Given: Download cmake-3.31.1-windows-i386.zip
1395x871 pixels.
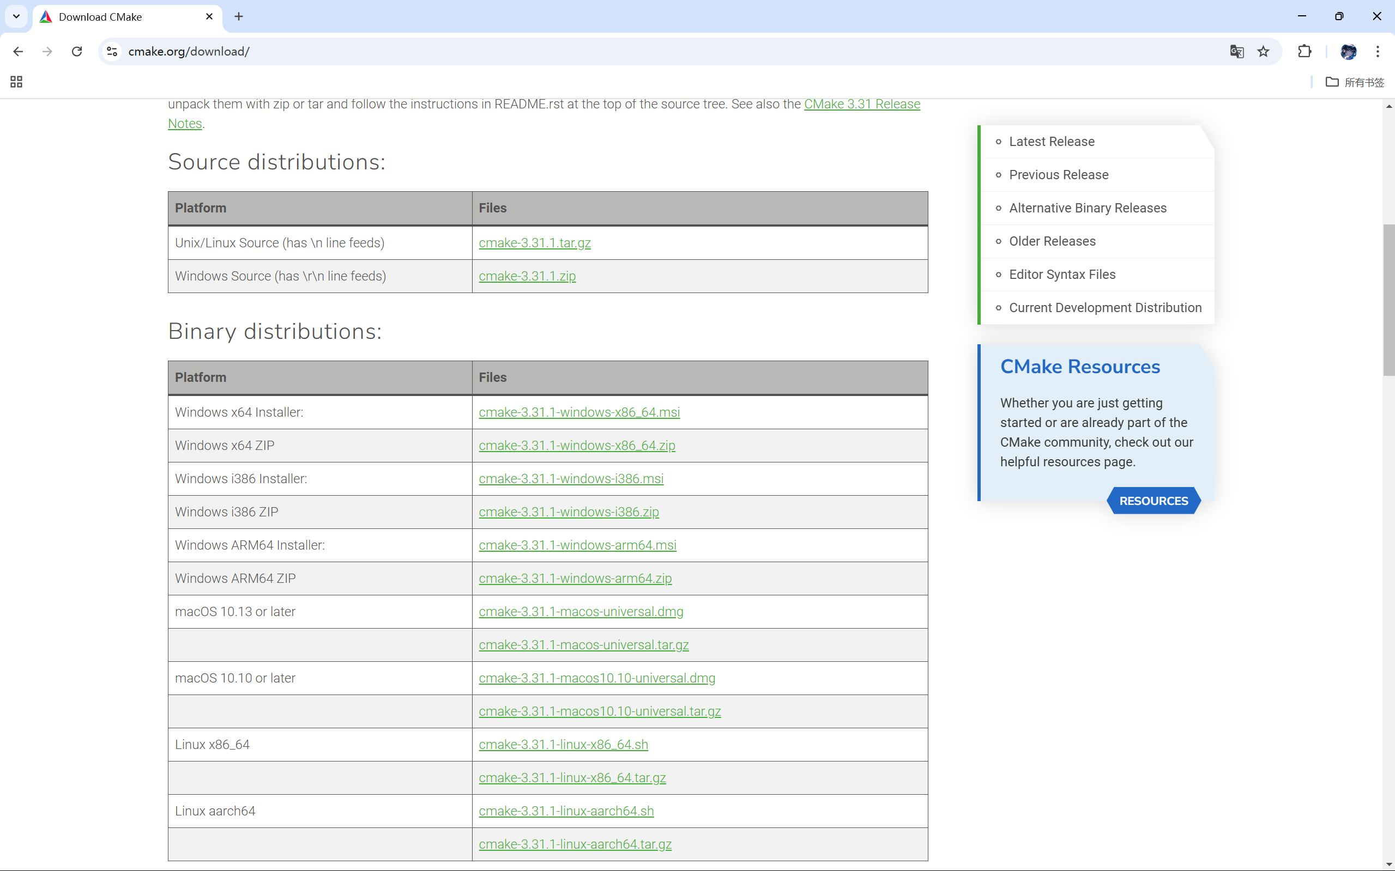Looking at the screenshot, I should click(x=569, y=511).
